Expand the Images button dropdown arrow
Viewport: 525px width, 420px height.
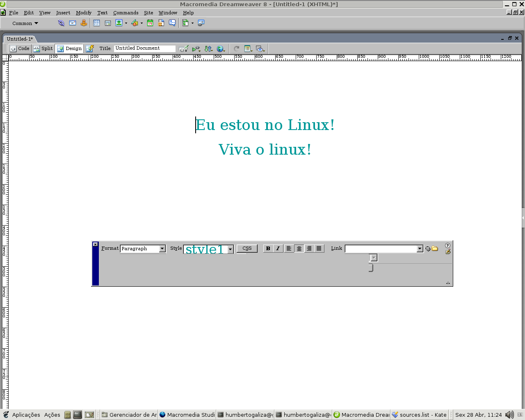point(126,23)
